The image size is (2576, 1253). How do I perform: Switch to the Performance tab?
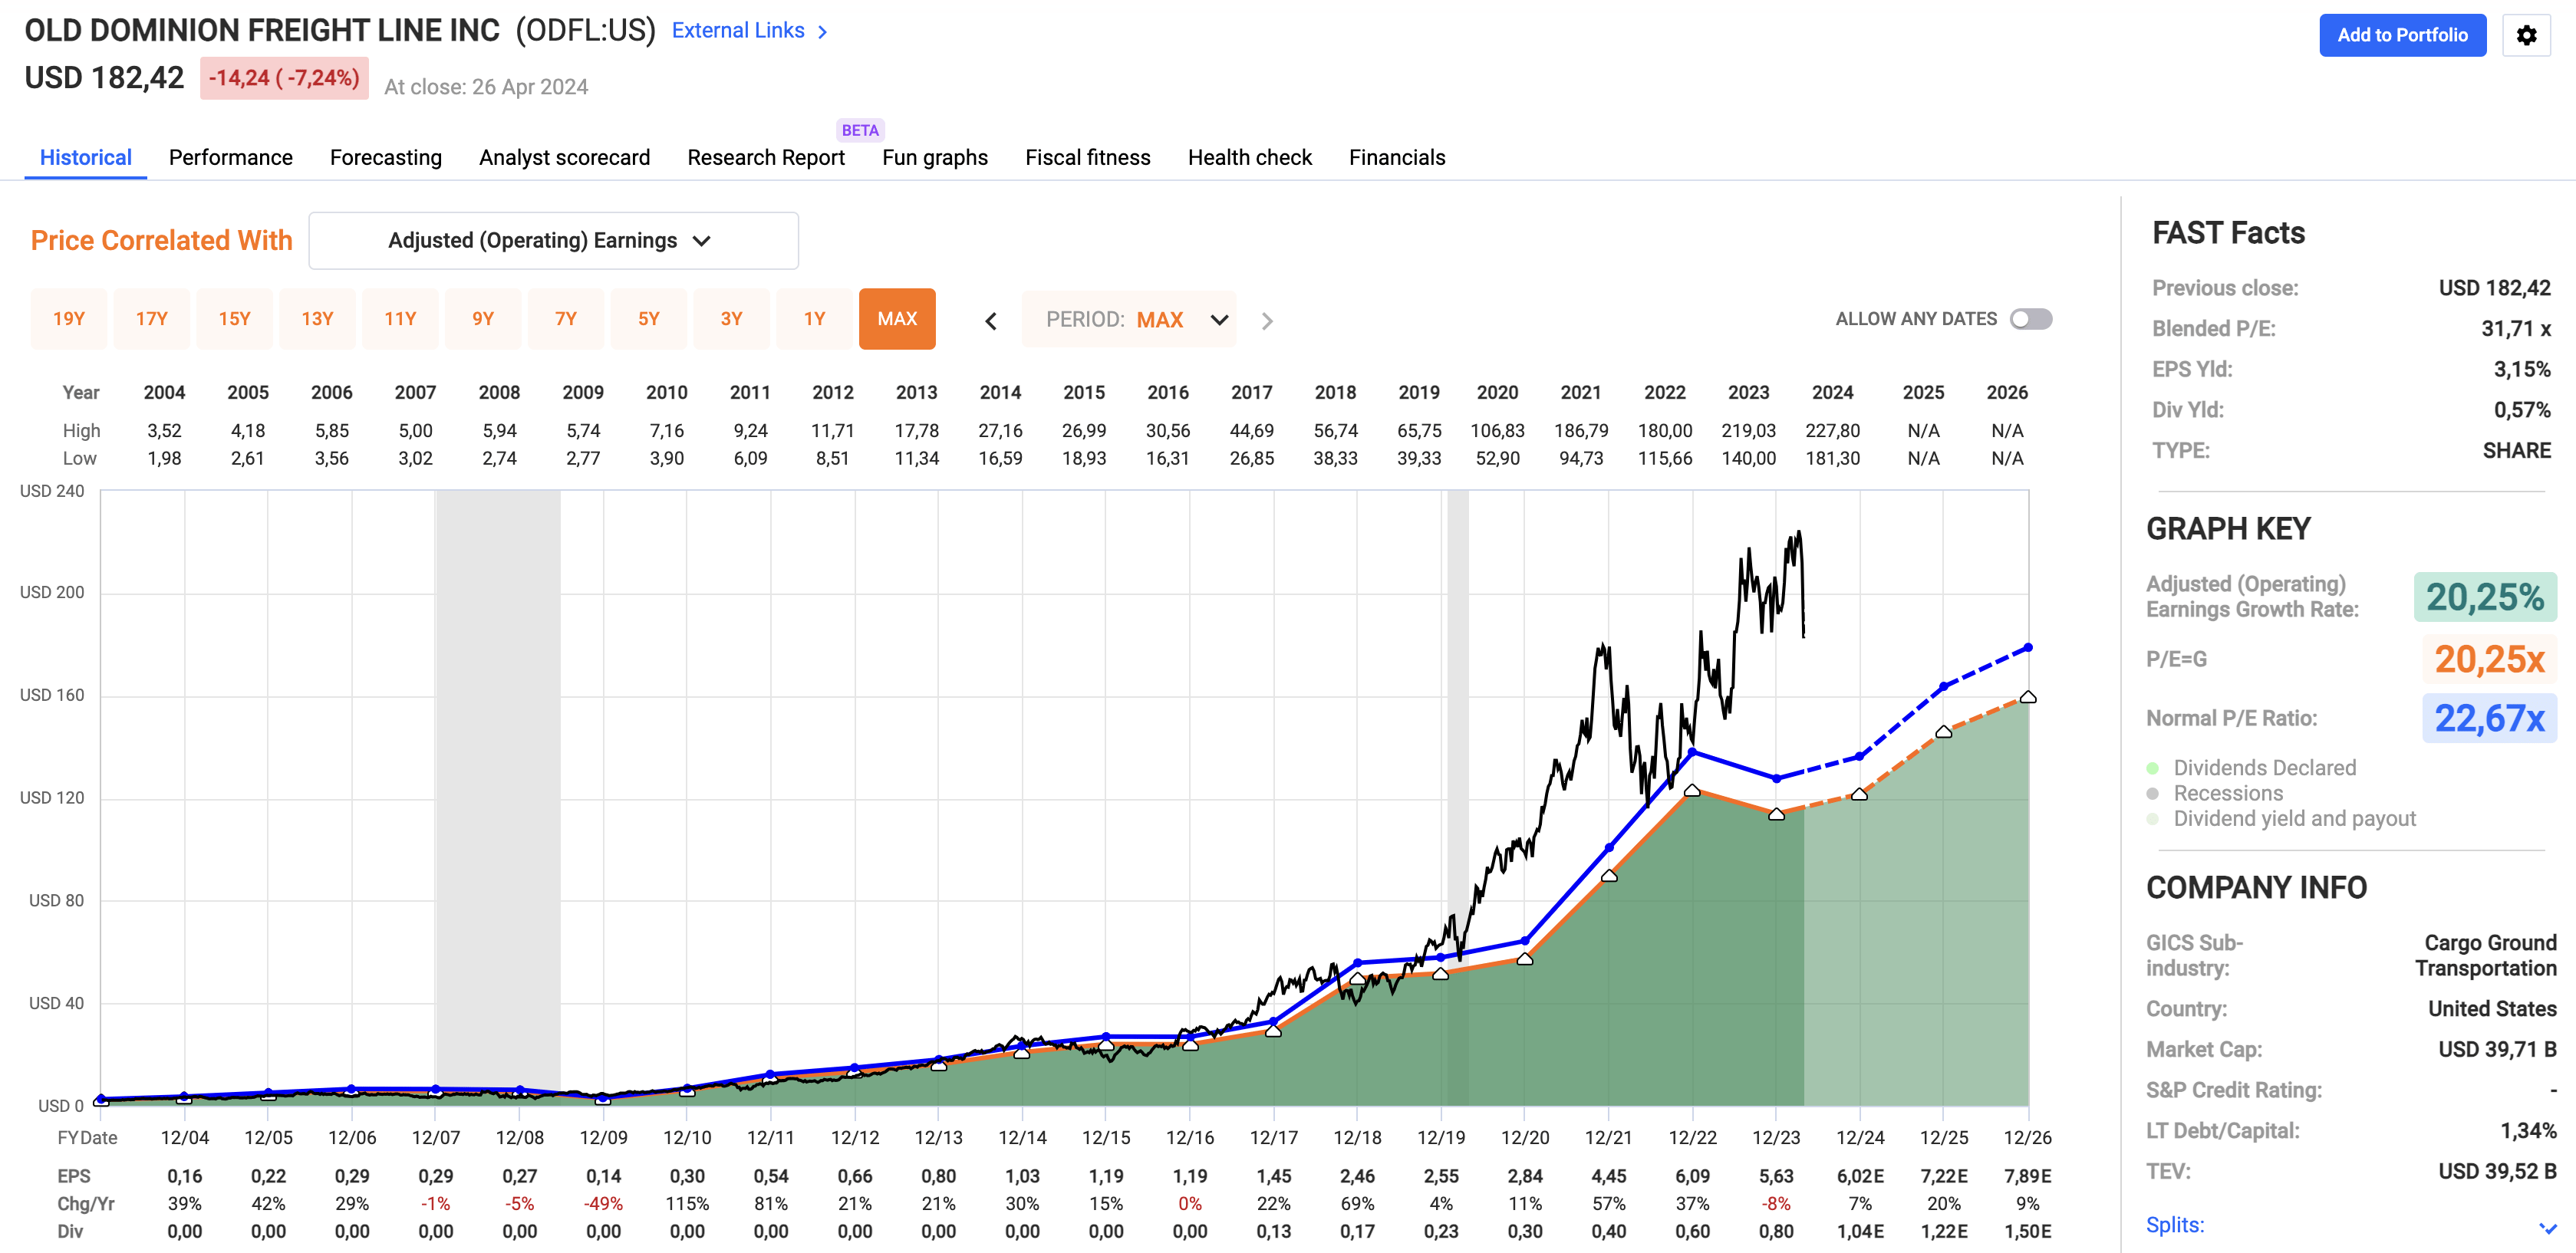click(231, 157)
